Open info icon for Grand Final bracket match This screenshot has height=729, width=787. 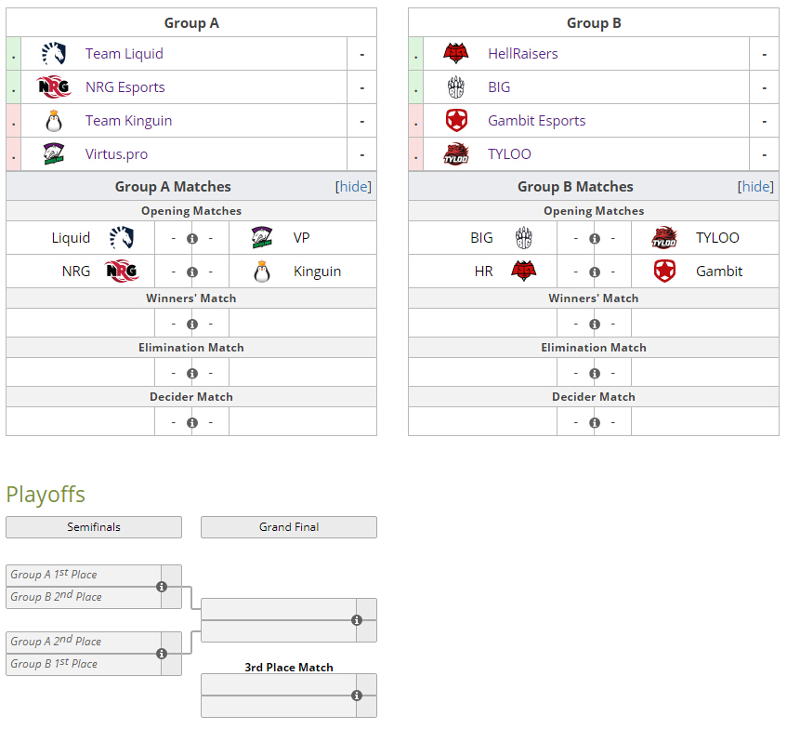click(x=357, y=620)
